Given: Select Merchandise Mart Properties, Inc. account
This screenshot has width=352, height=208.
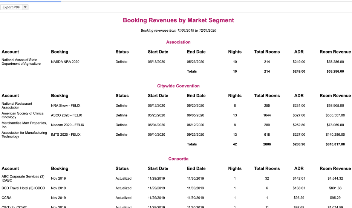Looking at the screenshot, I should (x=24, y=125).
